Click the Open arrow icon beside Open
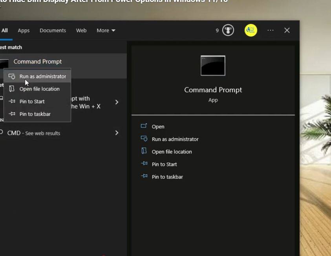 click(145, 126)
